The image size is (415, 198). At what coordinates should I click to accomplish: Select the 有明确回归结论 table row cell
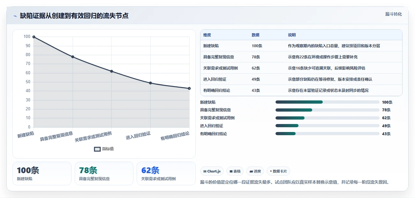point(217,91)
